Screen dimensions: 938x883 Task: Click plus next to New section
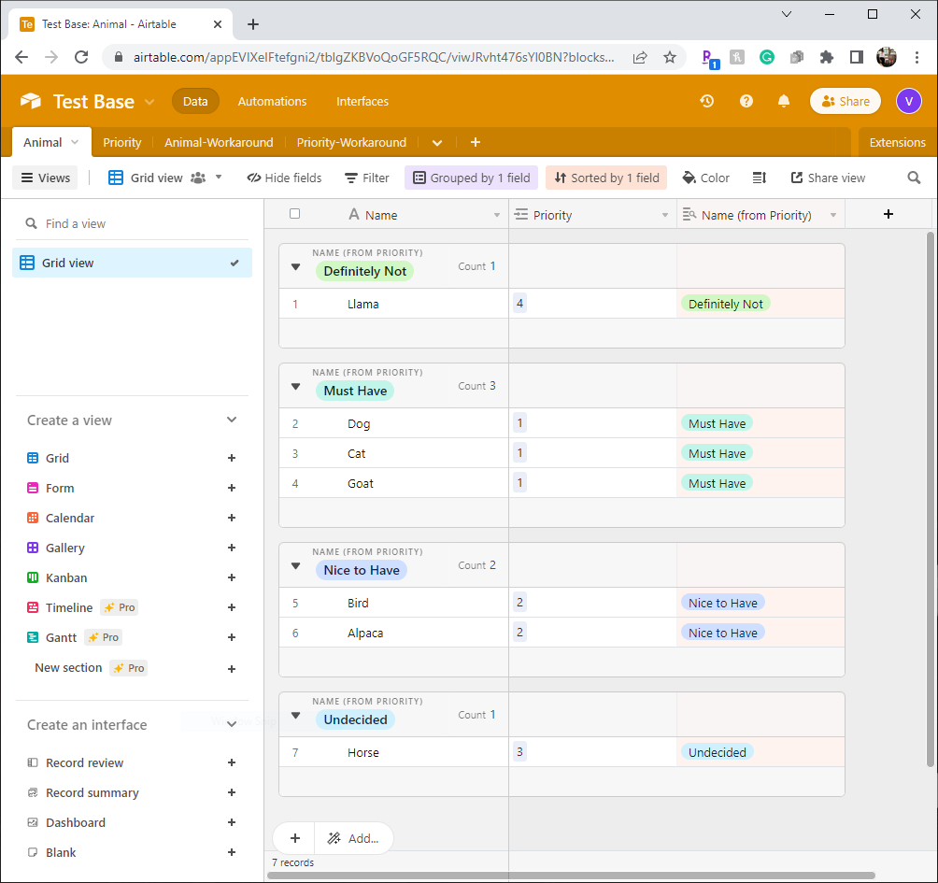point(232,669)
